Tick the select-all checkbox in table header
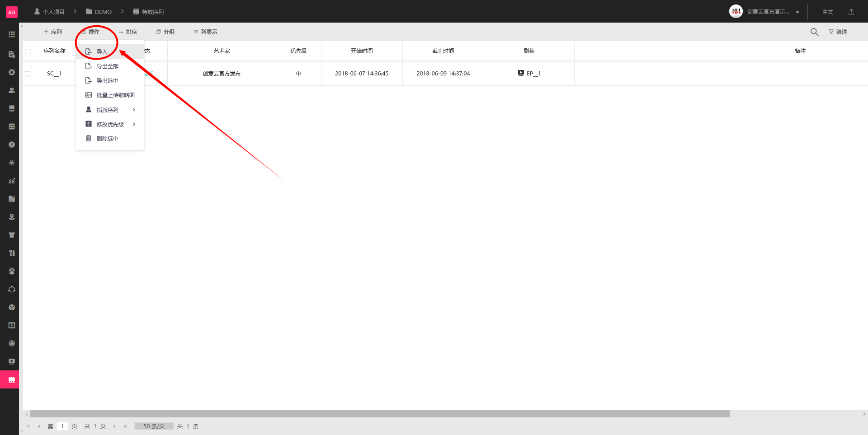Image resolution: width=868 pixels, height=435 pixels. (x=28, y=51)
